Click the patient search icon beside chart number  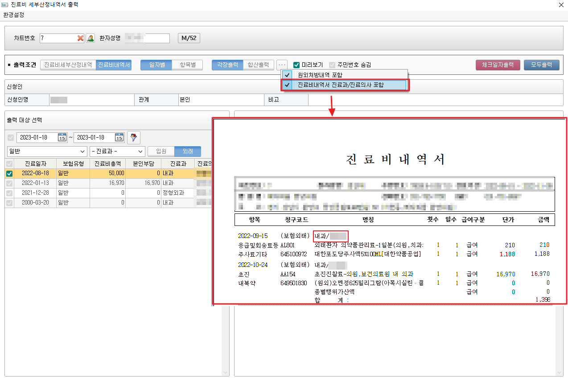(91, 38)
